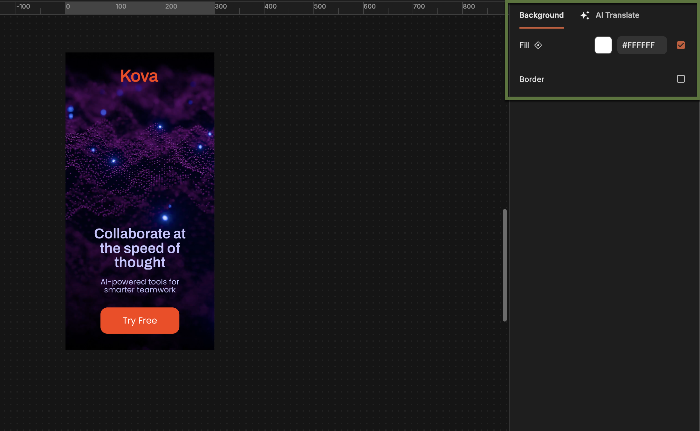Screen dimensions: 700x431
Task: Click the canvas vertical scrollbar
Action: (504, 265)
